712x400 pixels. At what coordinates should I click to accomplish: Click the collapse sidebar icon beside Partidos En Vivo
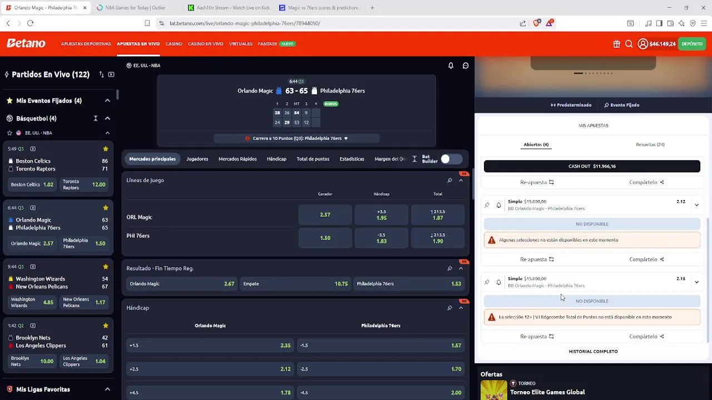[x=111, y=74]
